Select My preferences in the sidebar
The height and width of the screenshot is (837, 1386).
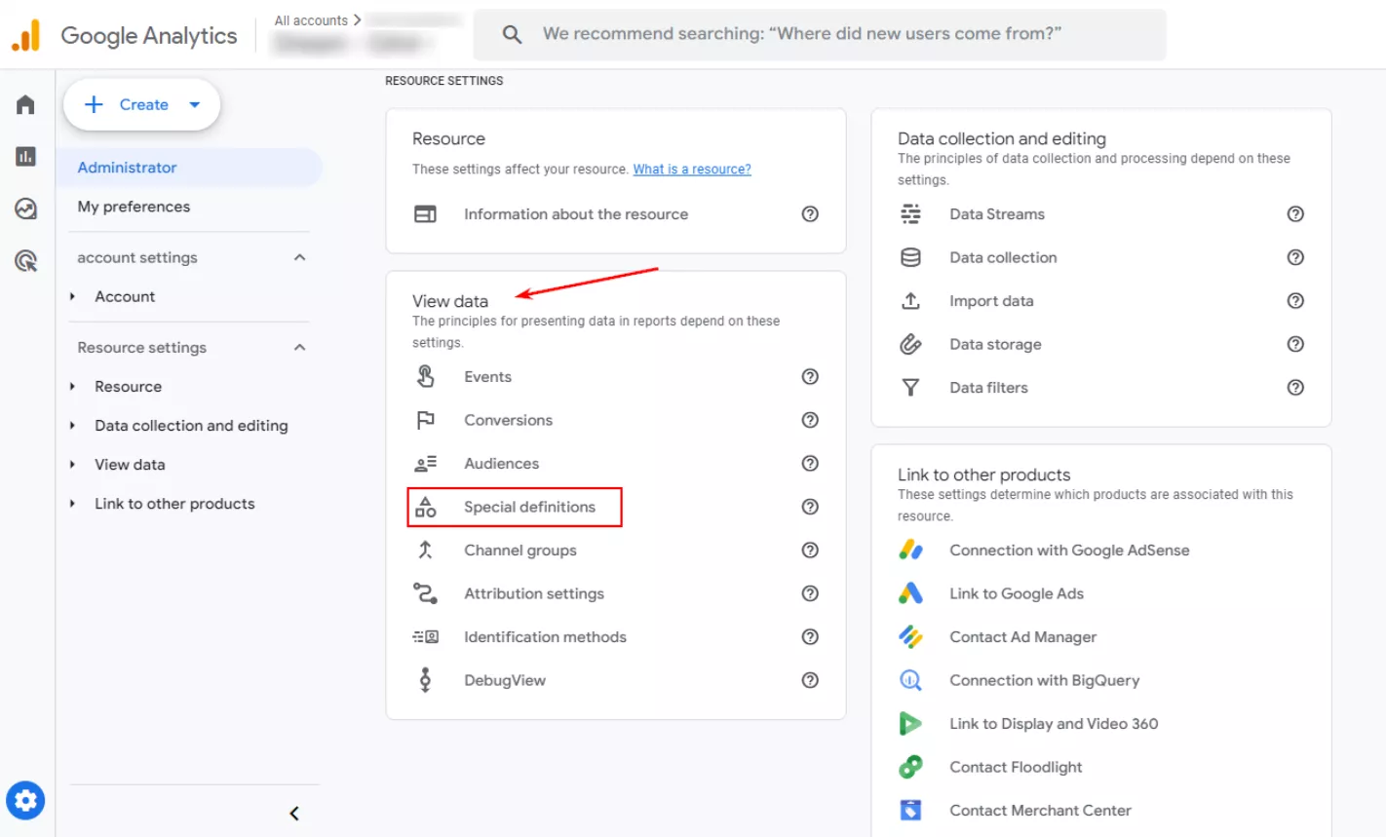[x=134, y=207]
